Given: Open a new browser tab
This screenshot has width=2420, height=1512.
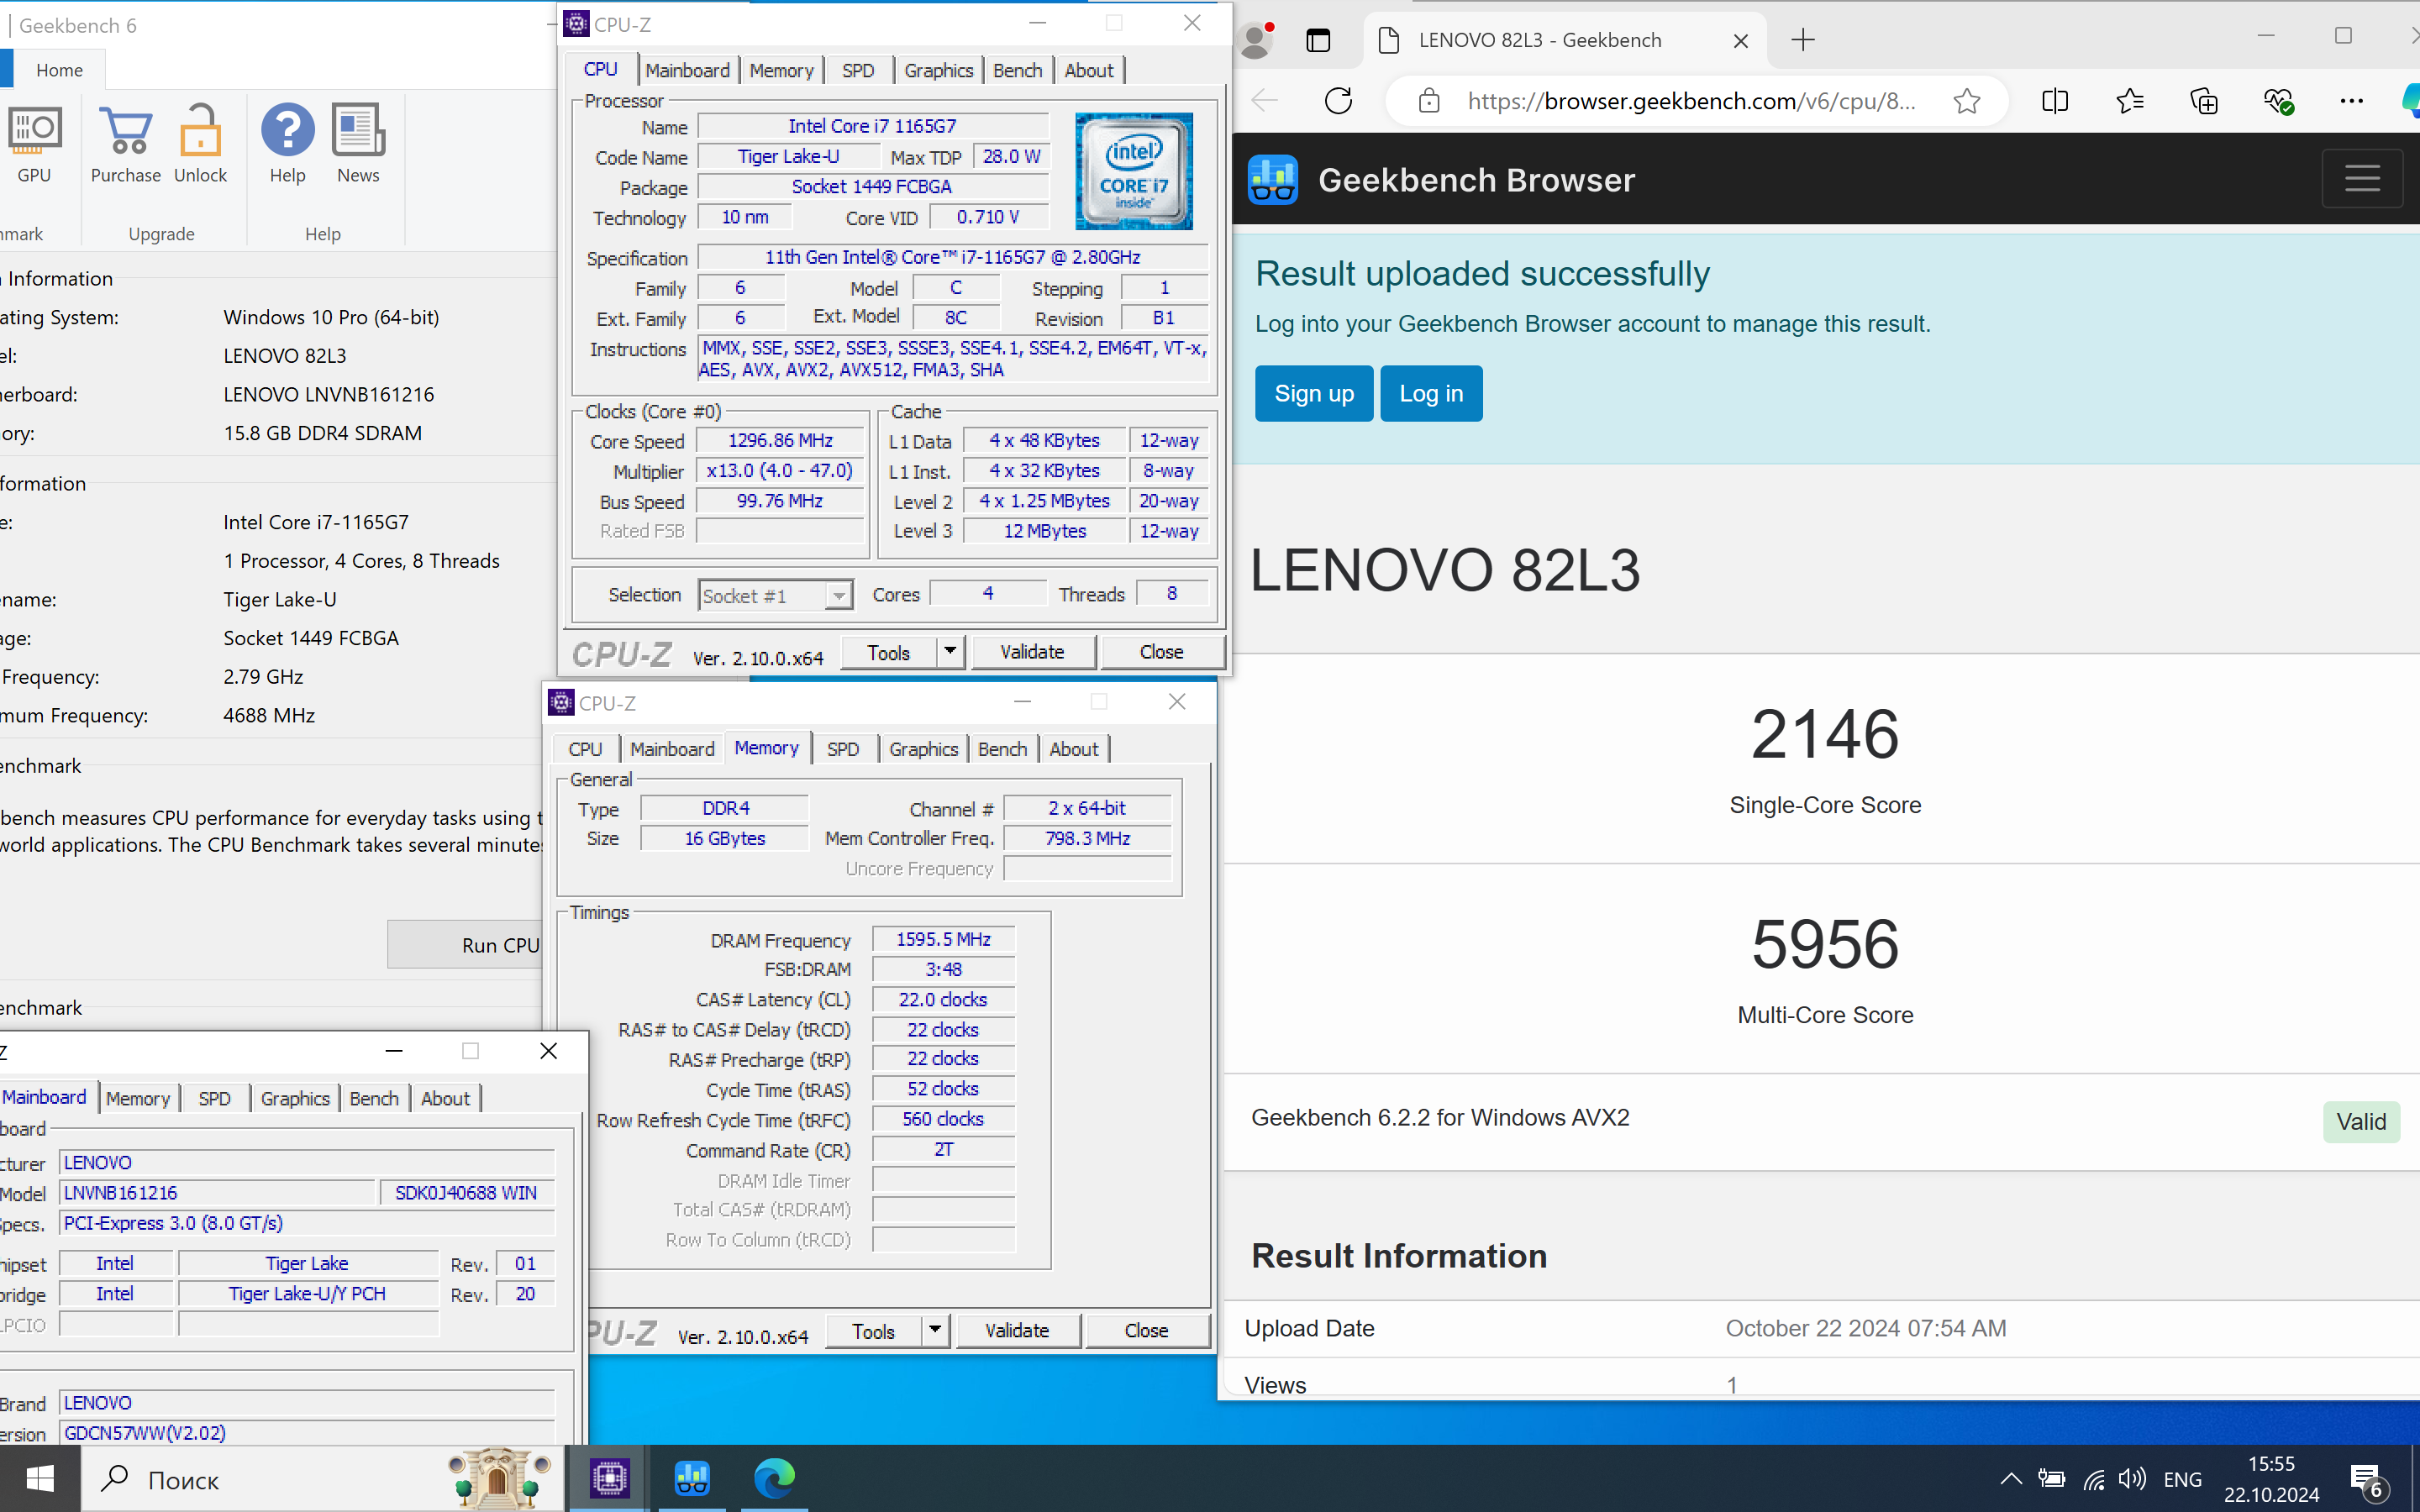Looking at the screenshot, I should click(x=1803, y=40).
